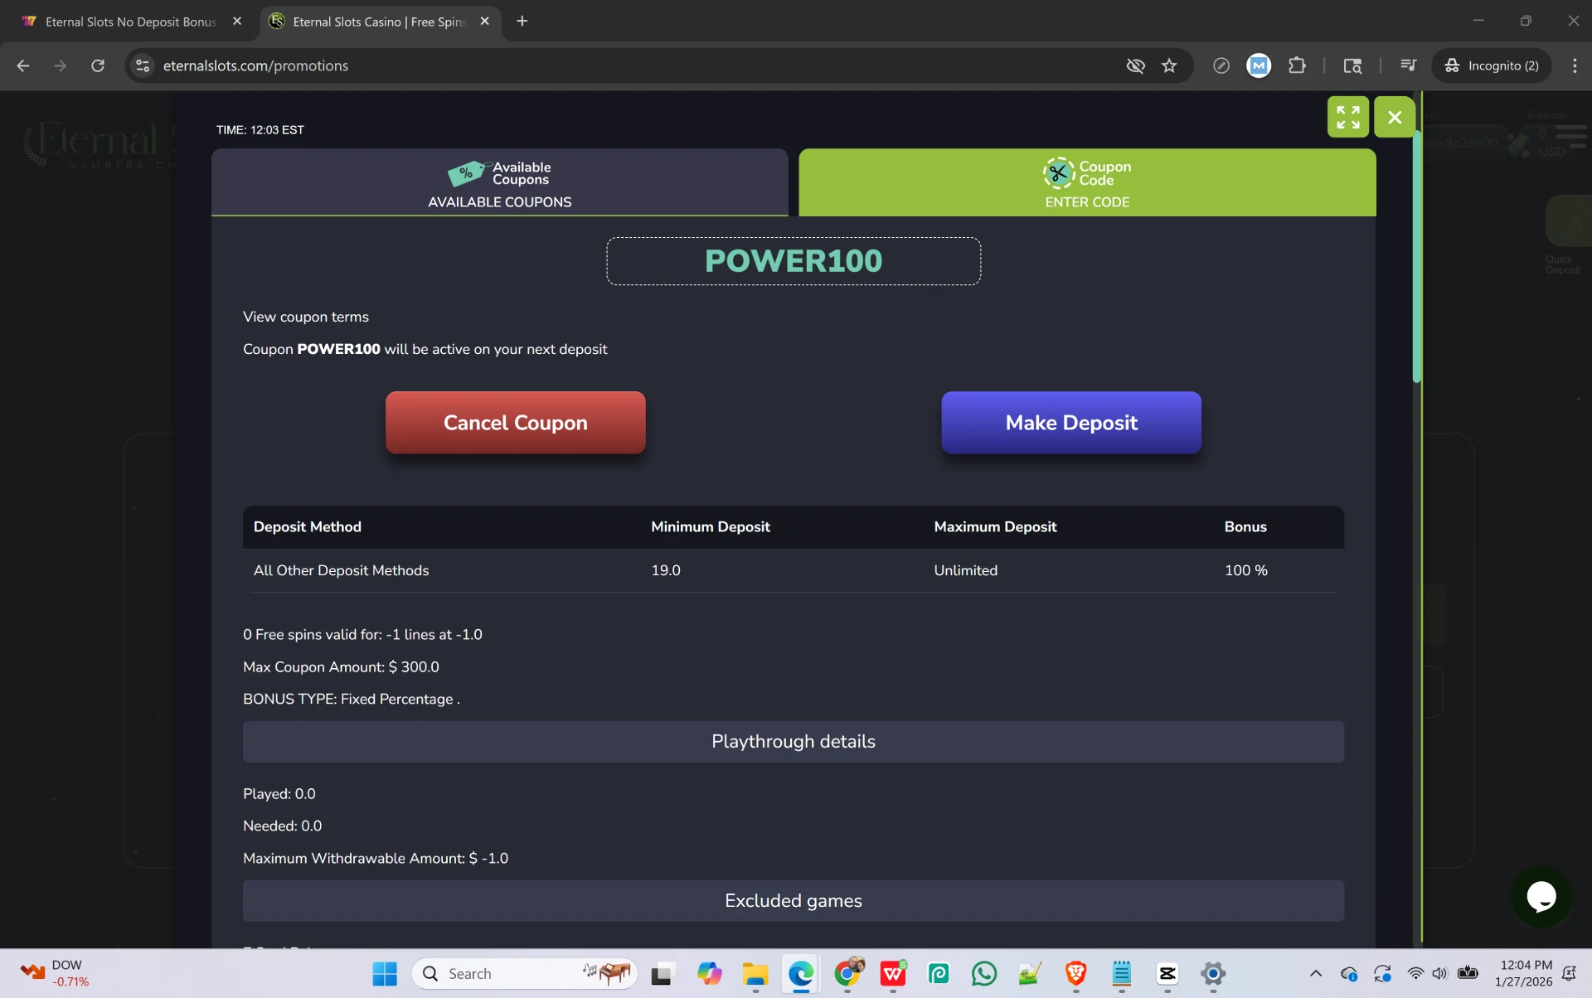Click the tracking protection eye icon

click(1135, 65)
